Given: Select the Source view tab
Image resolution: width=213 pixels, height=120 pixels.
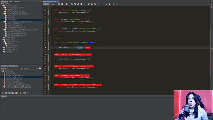Looking at the screenshot, I should point(46,4).
